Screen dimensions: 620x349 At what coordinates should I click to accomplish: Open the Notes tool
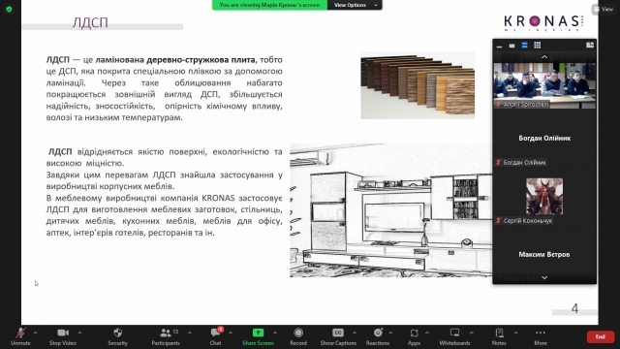click(x=499, y=336)
